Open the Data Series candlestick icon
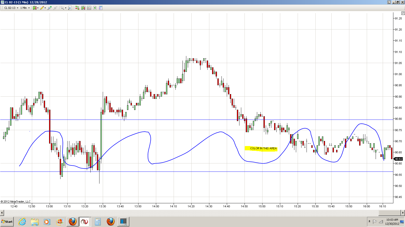The image size is (405, 227). [83, 8]
